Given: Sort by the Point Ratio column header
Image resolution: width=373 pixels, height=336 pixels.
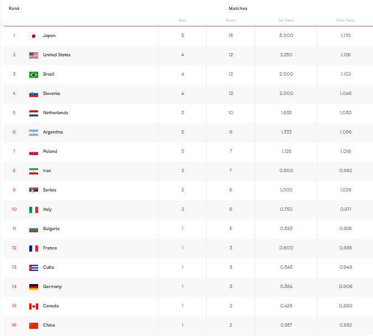Looking at the screenshot, I should point(345,20).
